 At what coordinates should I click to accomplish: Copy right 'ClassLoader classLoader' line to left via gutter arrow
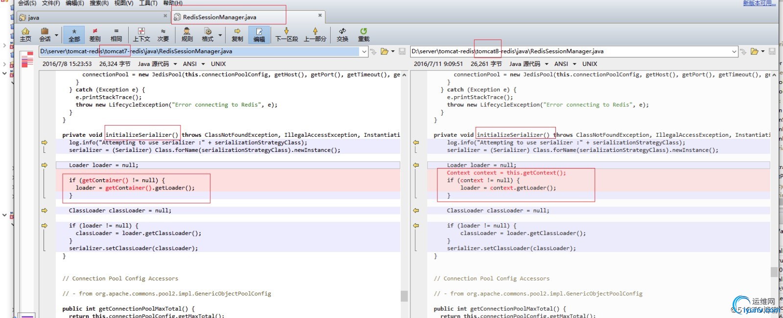416,211
